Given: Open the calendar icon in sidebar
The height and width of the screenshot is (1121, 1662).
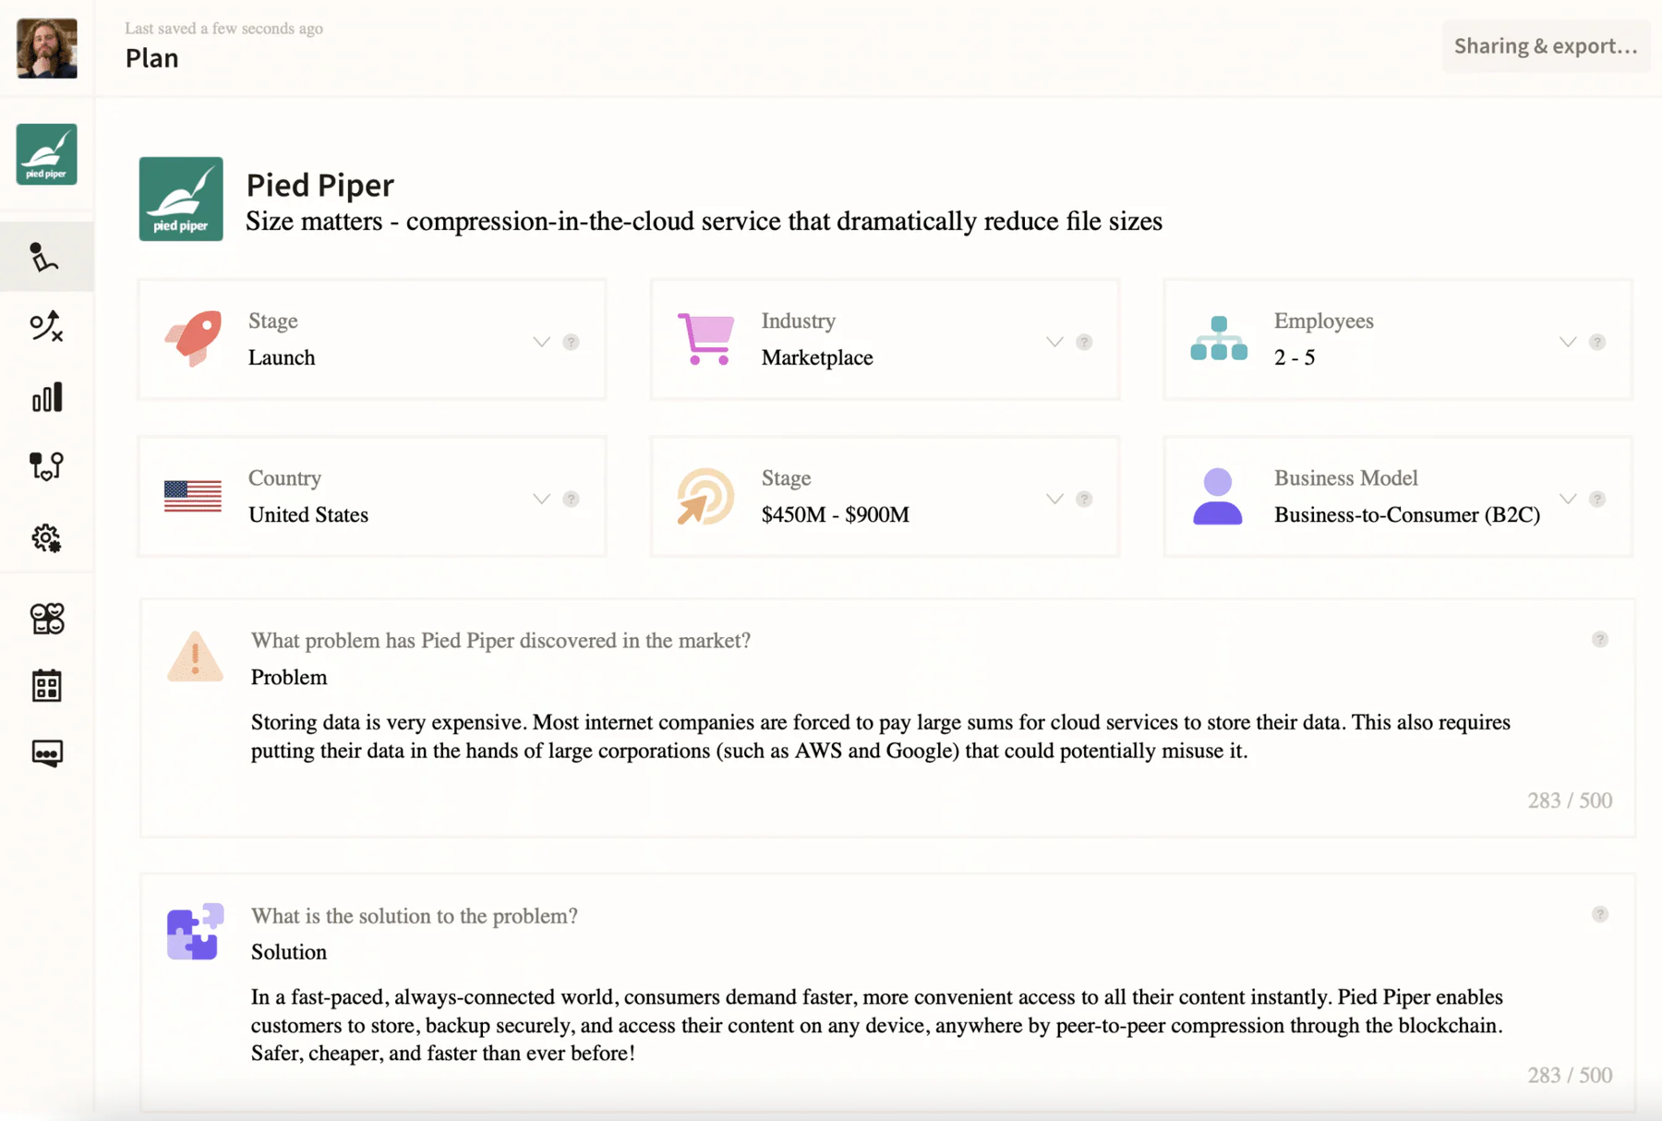Looking at the screenshot, I should point(46,685).
